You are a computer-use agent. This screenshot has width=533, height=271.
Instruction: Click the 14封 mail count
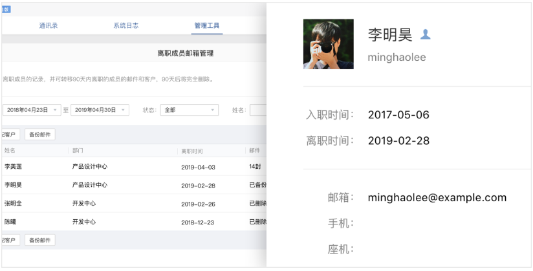255,167
